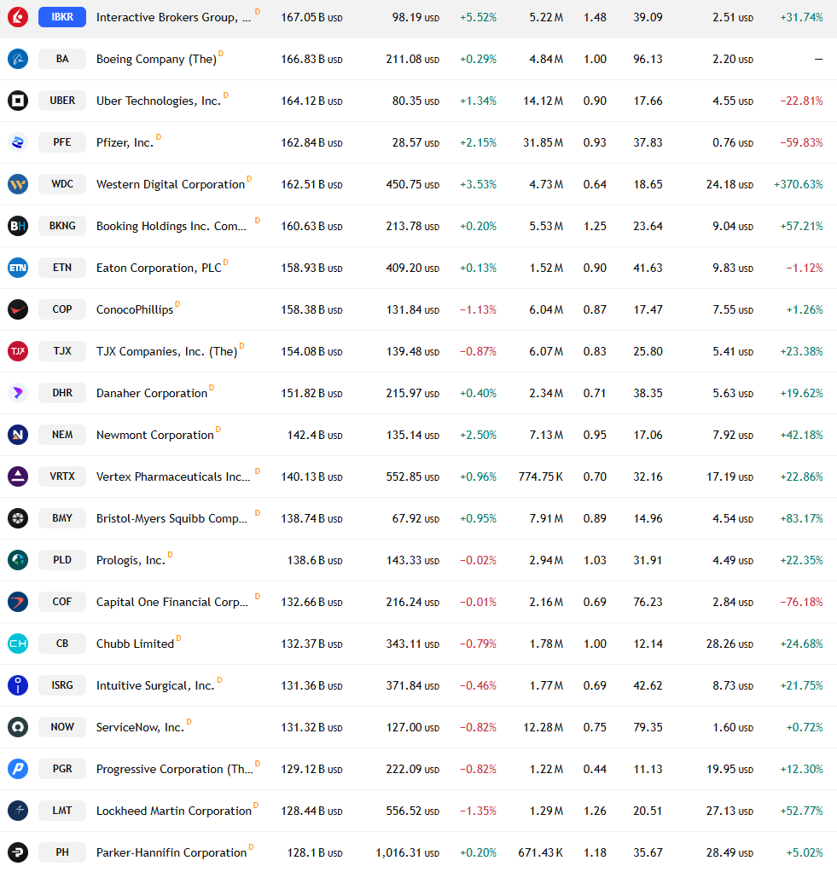Viewport: 837px width, 872px height.
Task: Click Western Digital price 450.75 USD
Action: [x=412, y=185]
